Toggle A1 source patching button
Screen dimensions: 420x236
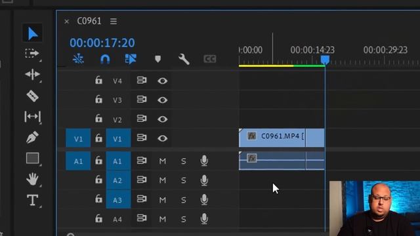[x=78, y=161]
